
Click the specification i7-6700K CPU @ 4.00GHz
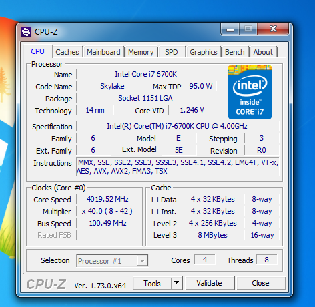(178, 126)
